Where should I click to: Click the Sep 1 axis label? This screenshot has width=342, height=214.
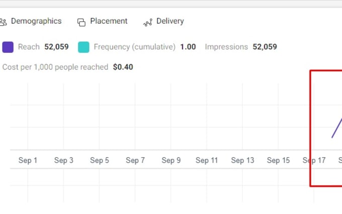pos(28,160)
